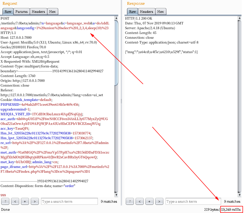This screenshot has height=213, width=244.
Task: Click the 'Connection: close' request header
Action: (x=15, y=86)
